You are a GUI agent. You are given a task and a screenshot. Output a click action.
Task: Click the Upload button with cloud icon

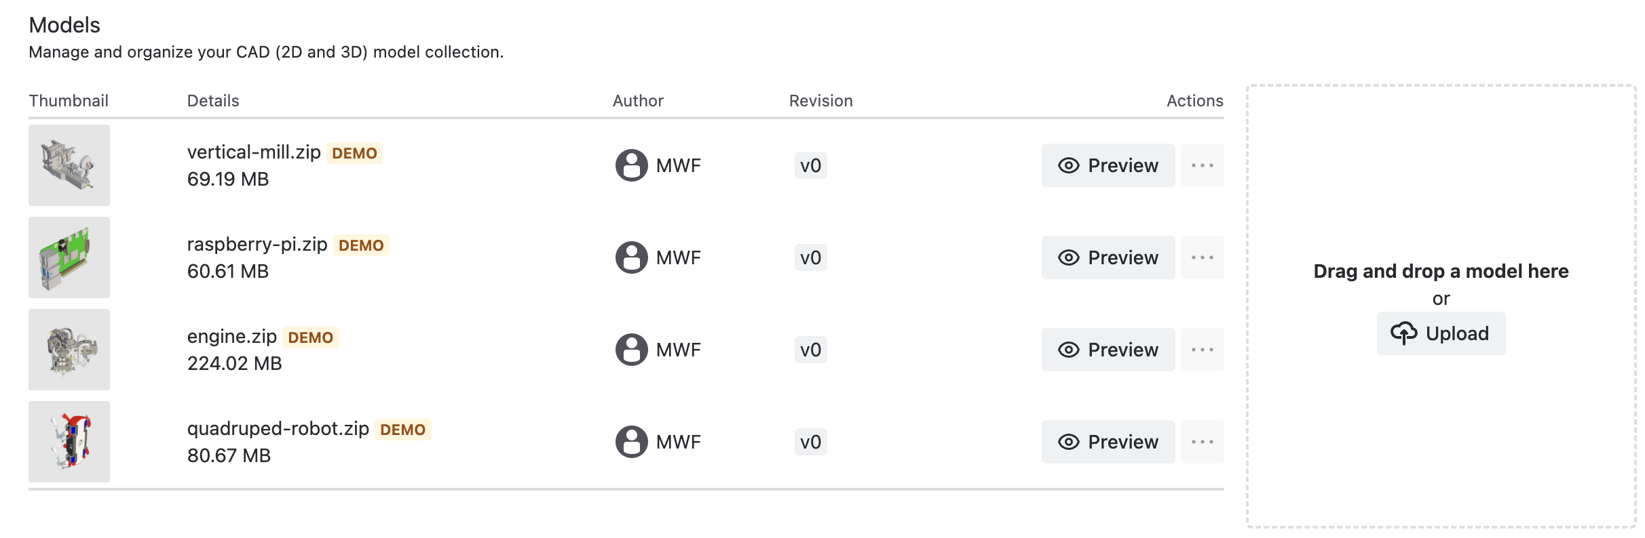[x=1441, y=333]
